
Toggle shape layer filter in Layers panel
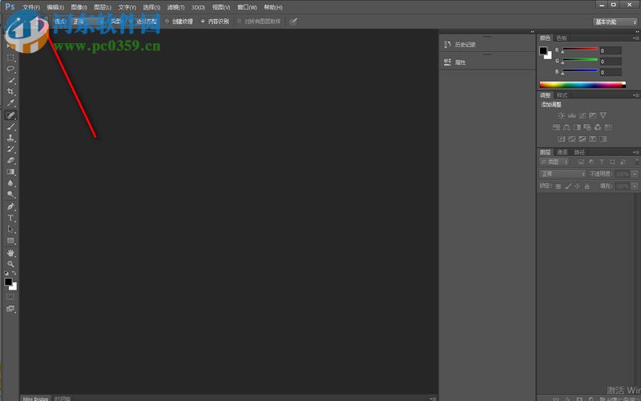pos(612,162)
